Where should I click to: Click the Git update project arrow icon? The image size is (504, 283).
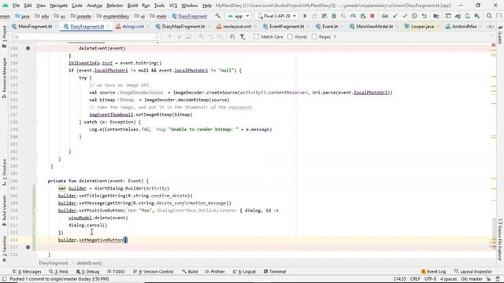395,16
